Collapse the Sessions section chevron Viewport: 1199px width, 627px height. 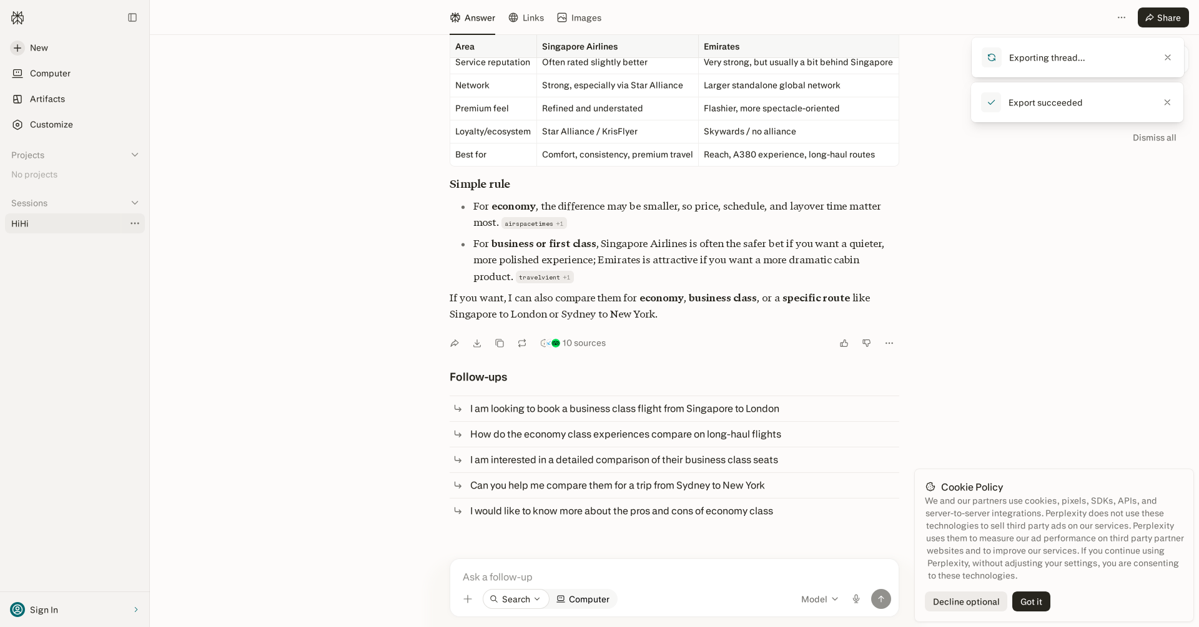pos(135,203)
